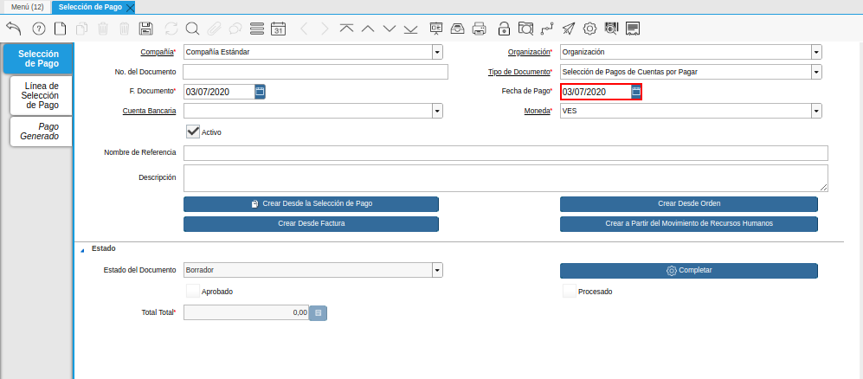
Task: Open the Help question mark icon
Action: point(39,28)
